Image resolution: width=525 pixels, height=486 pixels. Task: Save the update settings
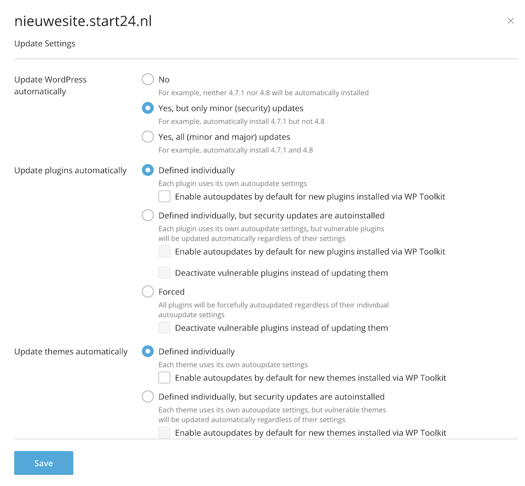point(44,463)
